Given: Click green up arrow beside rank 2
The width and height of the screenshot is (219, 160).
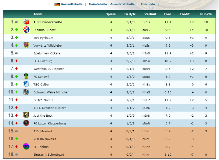Looking at the screenshot, I should tap(16, 30).
